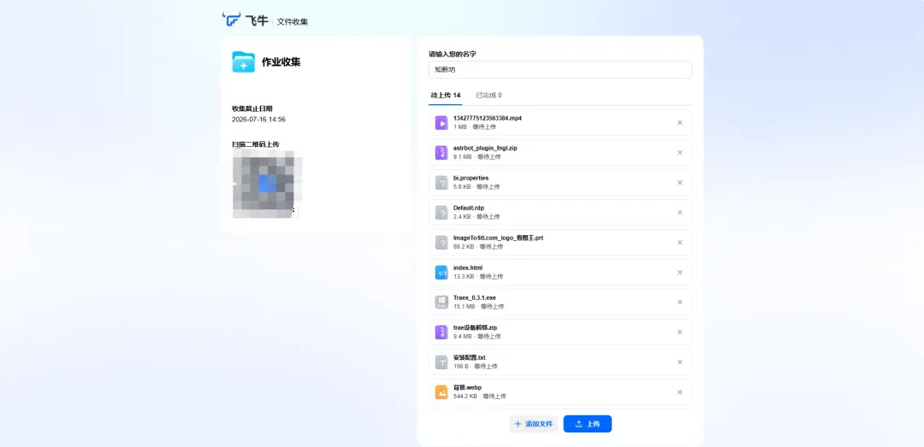Click the unknown-type icon of Default.rdp

[441, 213]
